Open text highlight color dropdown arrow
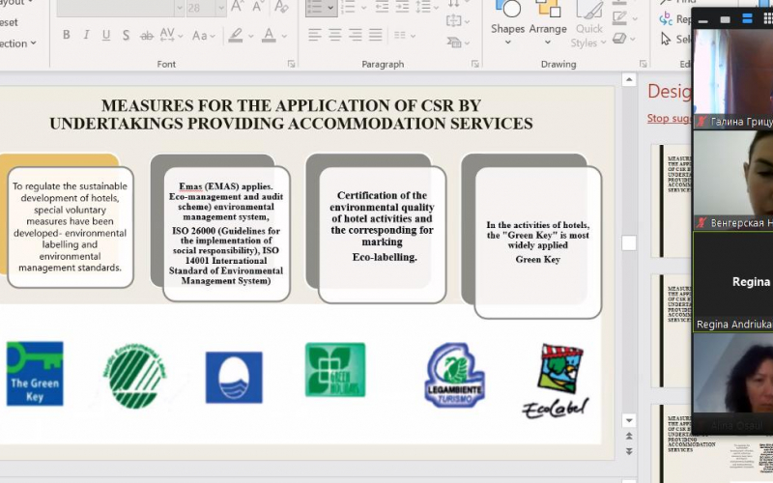773x483 pixels. pos(250,36)
